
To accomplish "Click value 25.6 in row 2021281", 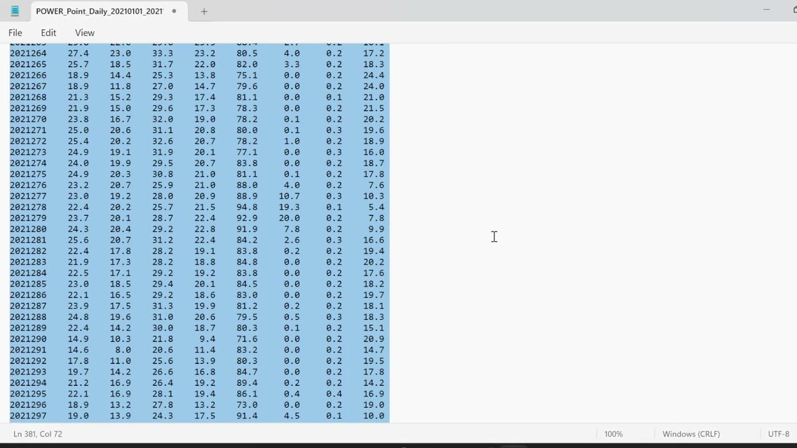I will pos(78,240).
